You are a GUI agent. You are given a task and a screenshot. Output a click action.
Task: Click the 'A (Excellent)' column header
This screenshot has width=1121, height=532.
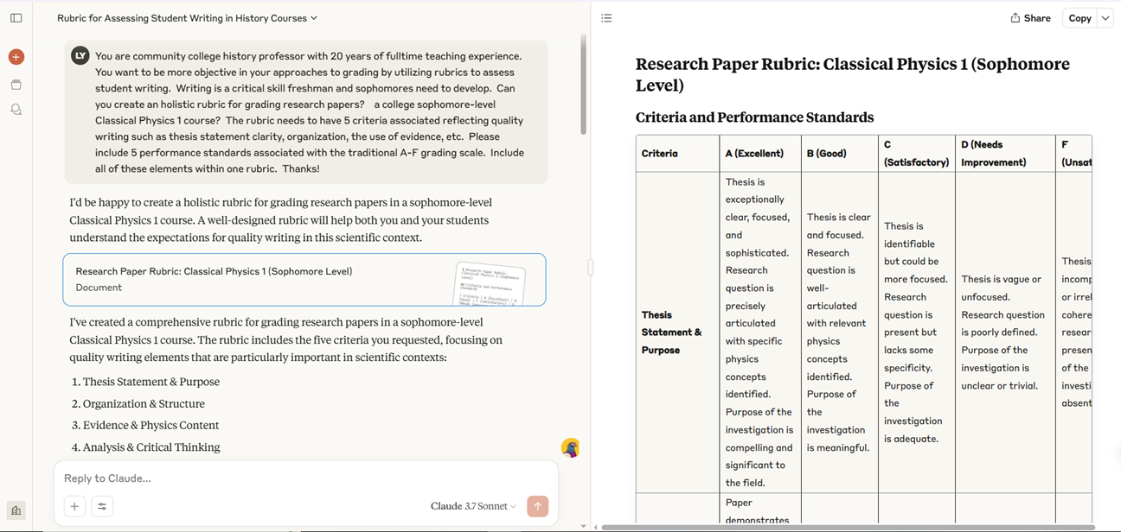[759, 154]
